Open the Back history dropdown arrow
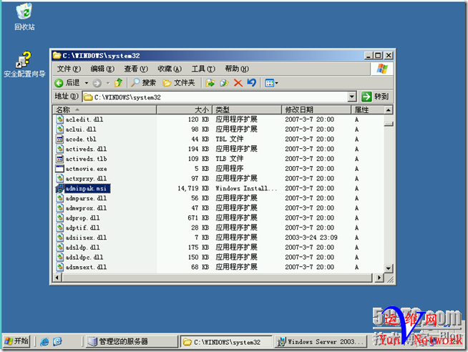This screenshot has width=468, height=352. point(87,83)
